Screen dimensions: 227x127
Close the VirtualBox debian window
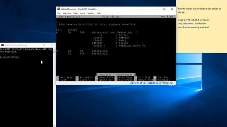pos(172,9)
